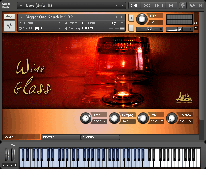
Task: Solo the instrument with S button
Action: pos(131,18)
